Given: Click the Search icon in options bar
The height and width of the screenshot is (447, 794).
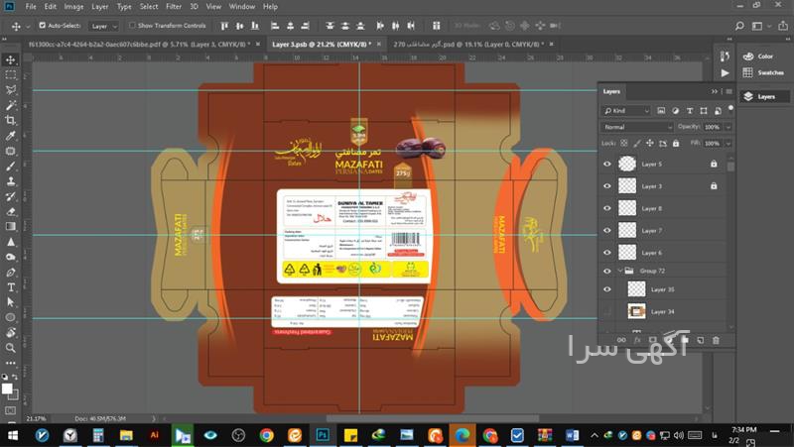Looking at the screenshot, I should (x=739, y=26).
